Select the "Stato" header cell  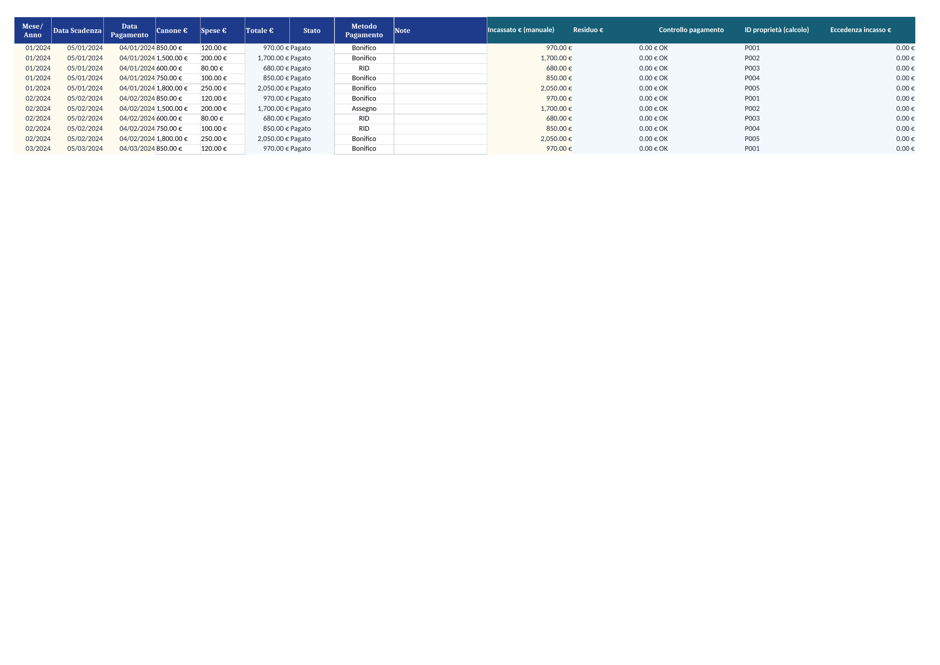[311, 30]
